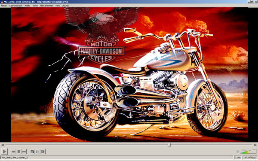The height and width of the screenshot is (161, 258).
Task: Show the playlist with the list icon
Action: click(38, 152)
